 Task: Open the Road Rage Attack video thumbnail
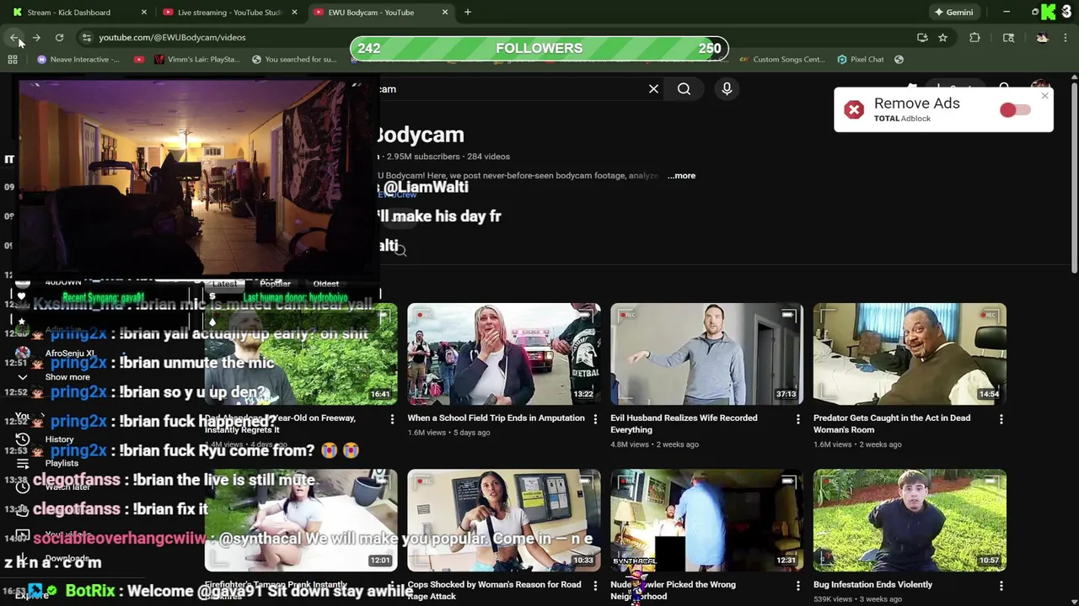(x=503, y=520)
